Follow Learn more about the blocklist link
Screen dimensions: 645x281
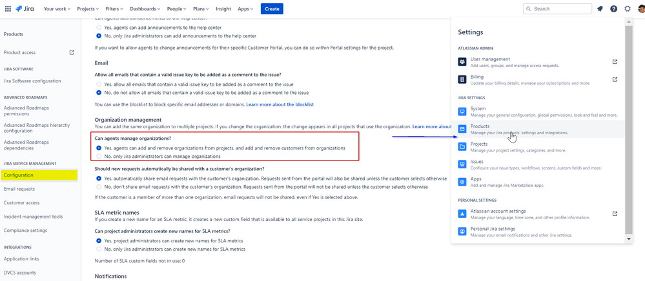[280, 104]
